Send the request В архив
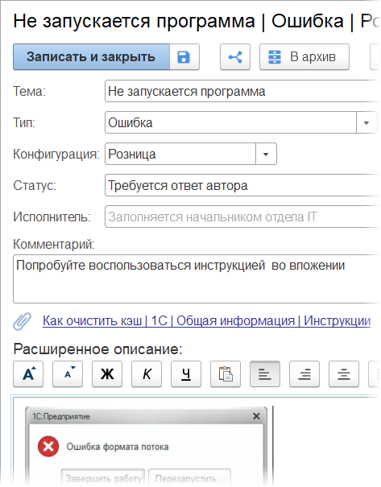Image resolution: width=381 pixels, height=487 pixels. tap(304, 57)
